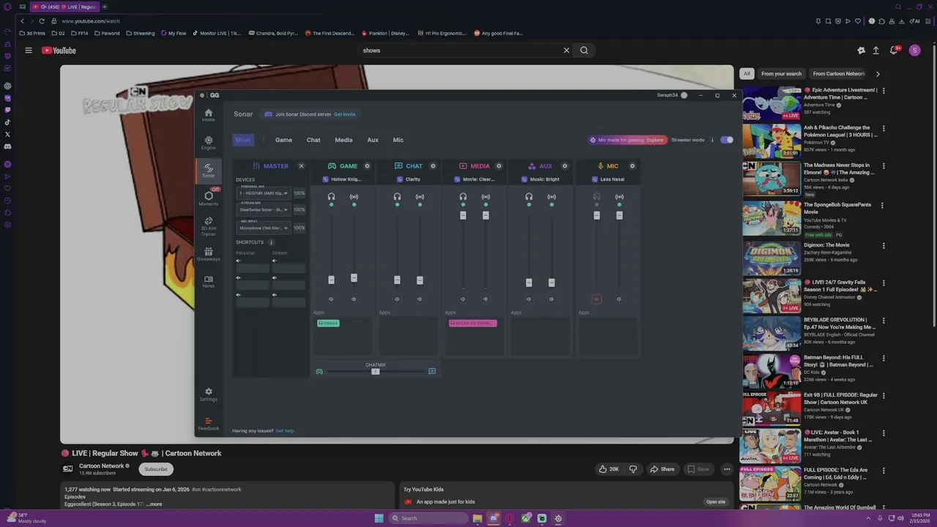Switch to the Media tab in Sonar
The width and height of the screenshot is (937, 527).
pyautogui.click(x=343, y=140)
